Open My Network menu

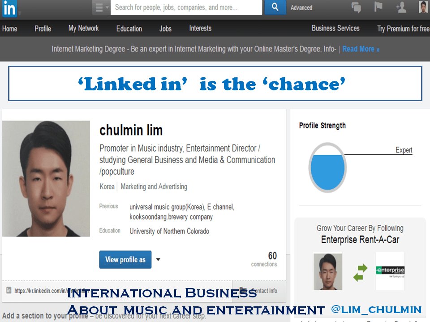[x=83, y=28]
